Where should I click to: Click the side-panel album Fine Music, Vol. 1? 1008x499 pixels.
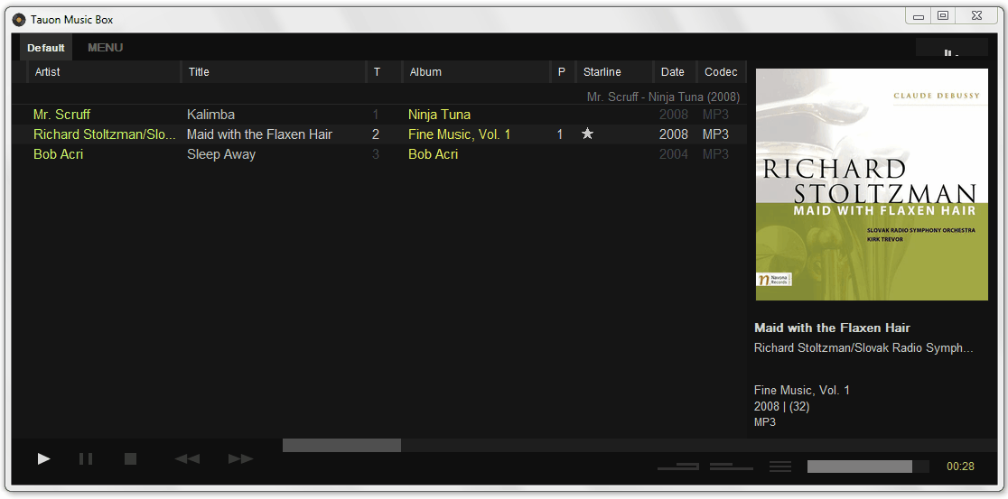[x=802, y=390]
